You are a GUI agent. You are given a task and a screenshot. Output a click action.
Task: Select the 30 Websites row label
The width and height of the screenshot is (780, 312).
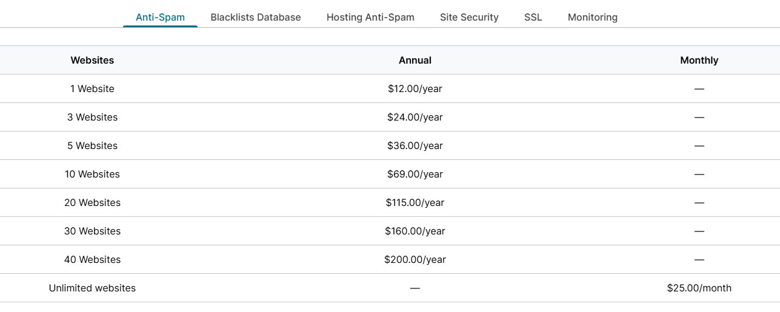pos(92,231)
